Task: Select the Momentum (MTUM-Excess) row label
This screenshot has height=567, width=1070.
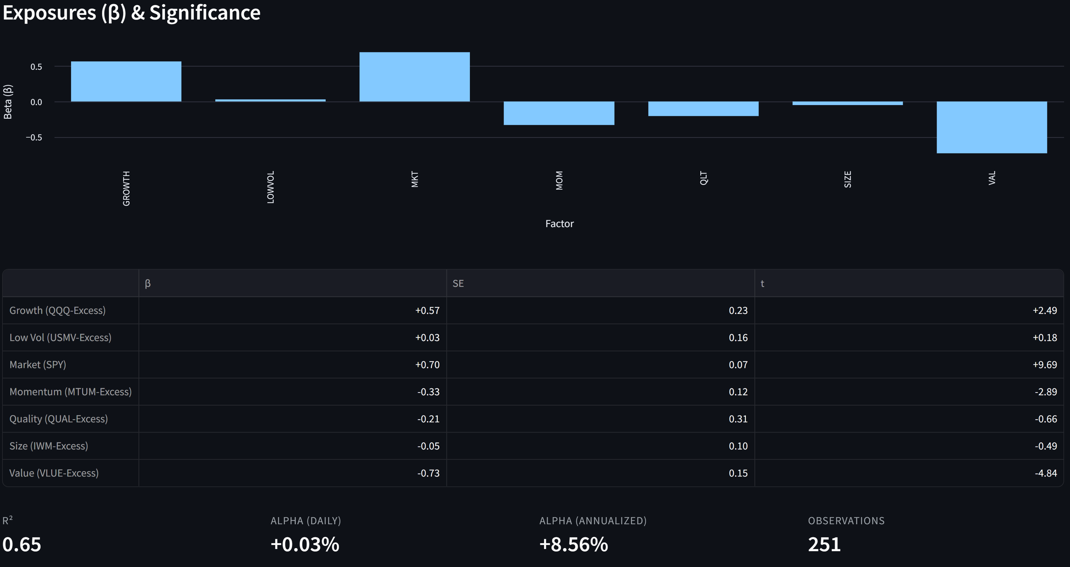Action: (70, 392)
